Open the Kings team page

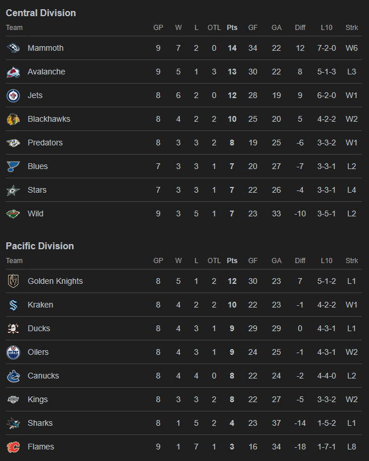click(37, 399)
